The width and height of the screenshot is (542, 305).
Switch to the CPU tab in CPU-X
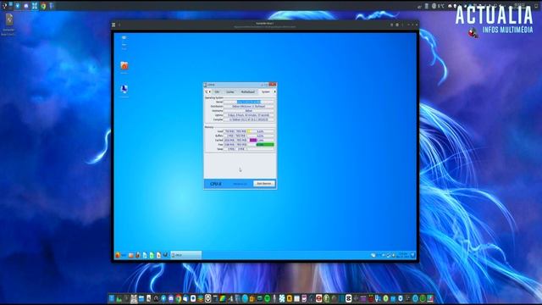[217, 92]
